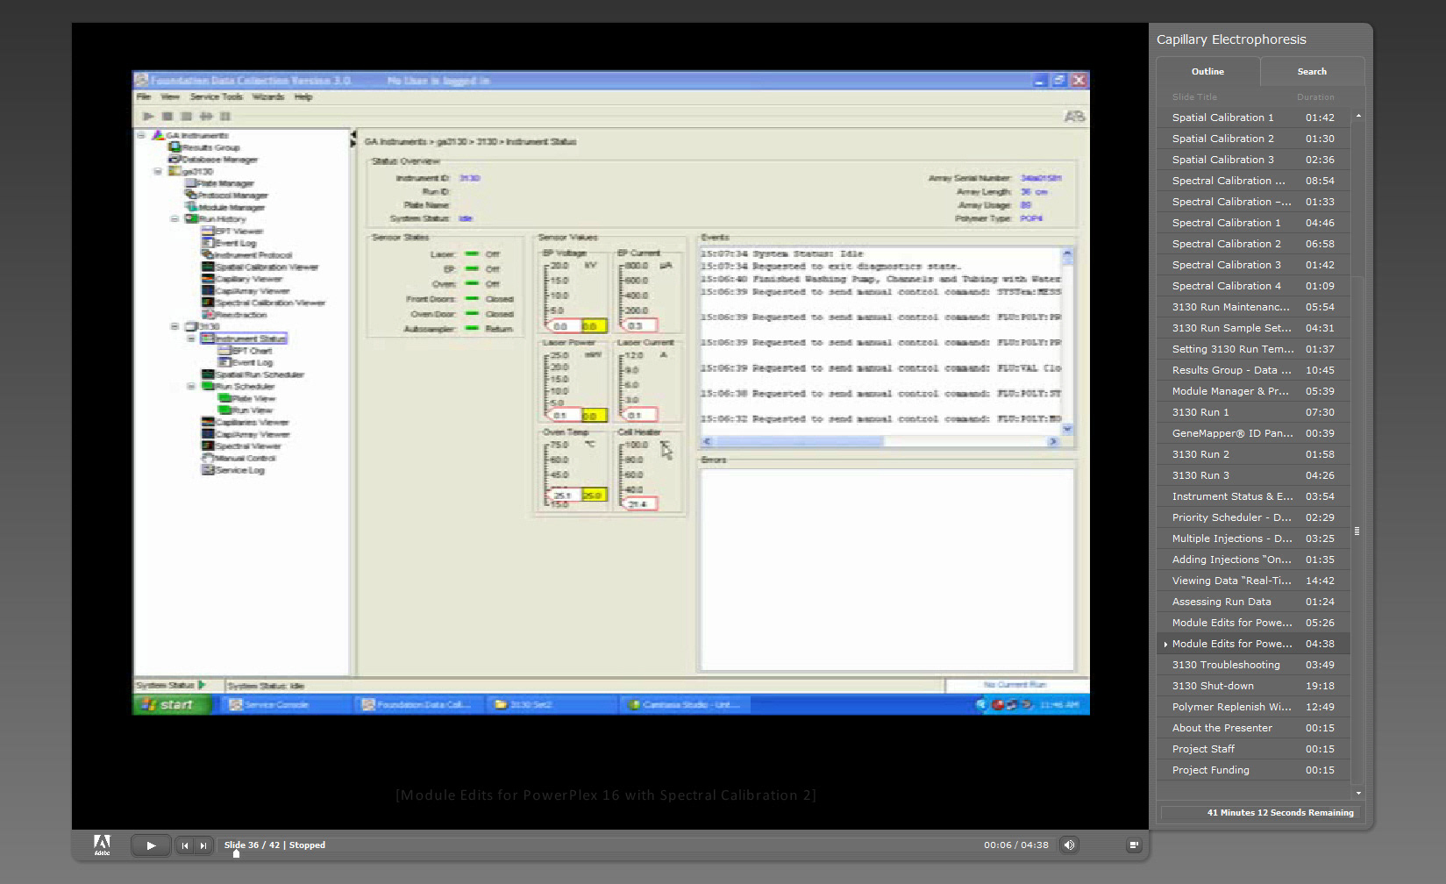Image resolution: width=1446 pixels, height=884 pixels.
Task: Select Database Manager icon in tree
Action: pyautogui.click(x=175, y=160)
